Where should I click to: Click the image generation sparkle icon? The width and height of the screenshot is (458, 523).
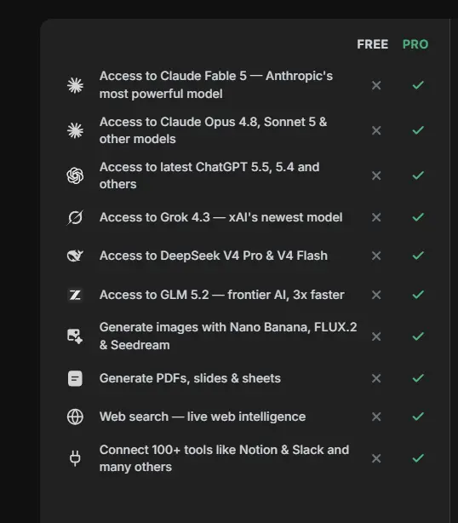(75, 336)
